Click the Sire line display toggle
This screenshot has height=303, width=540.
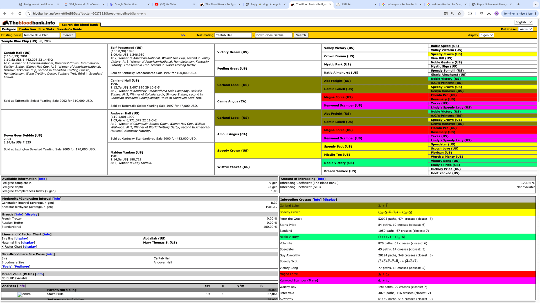(21, 238)
